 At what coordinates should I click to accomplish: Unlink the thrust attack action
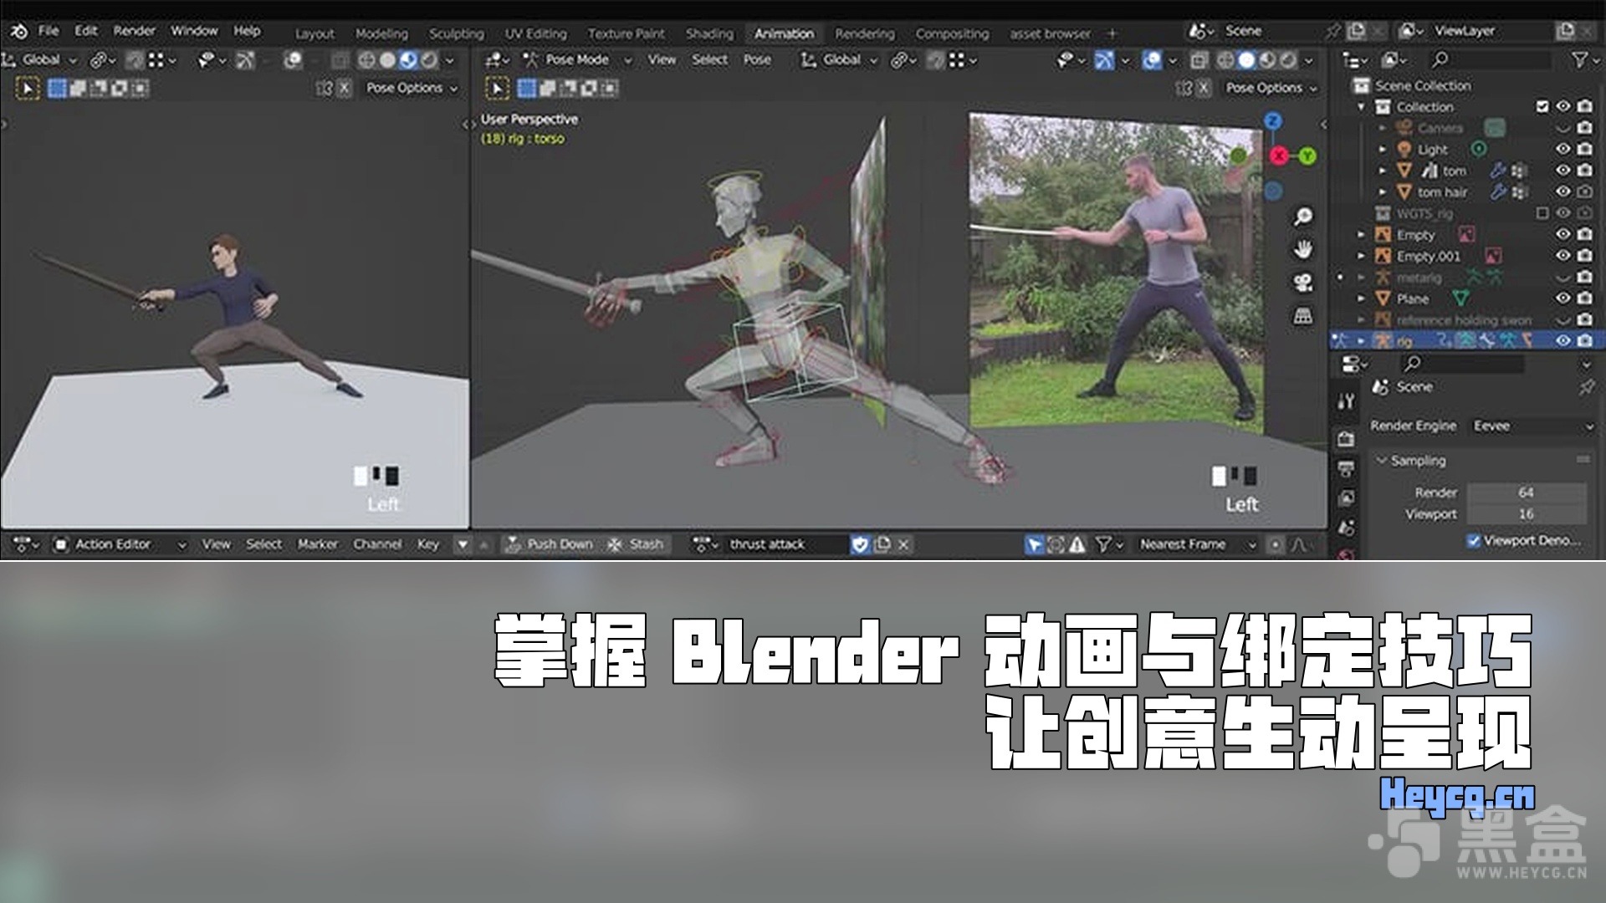click(x=903, y=545)
